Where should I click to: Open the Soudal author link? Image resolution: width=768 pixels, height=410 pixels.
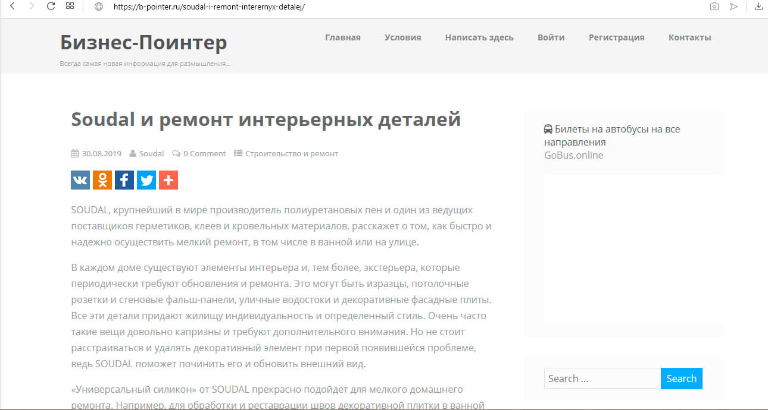click(x=151, y=153)
